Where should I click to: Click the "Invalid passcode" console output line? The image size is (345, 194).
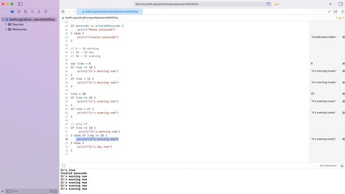74,174
